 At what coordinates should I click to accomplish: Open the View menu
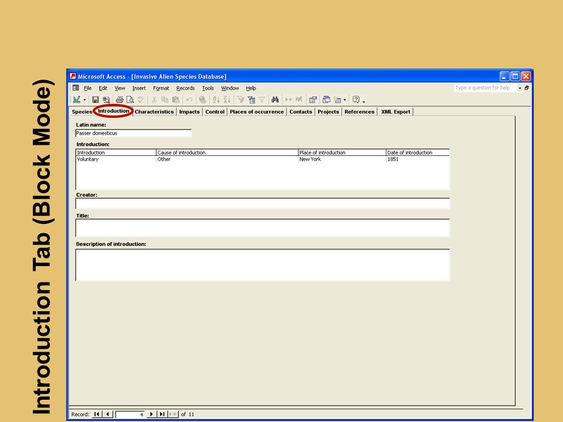tap(120, 88)
